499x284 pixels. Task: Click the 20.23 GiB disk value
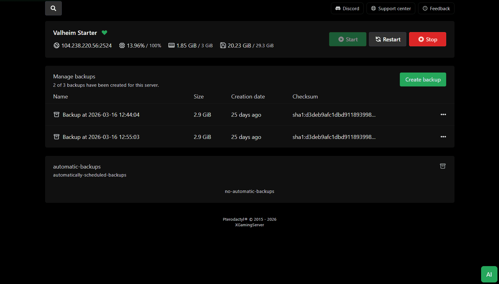pos(239,45)
